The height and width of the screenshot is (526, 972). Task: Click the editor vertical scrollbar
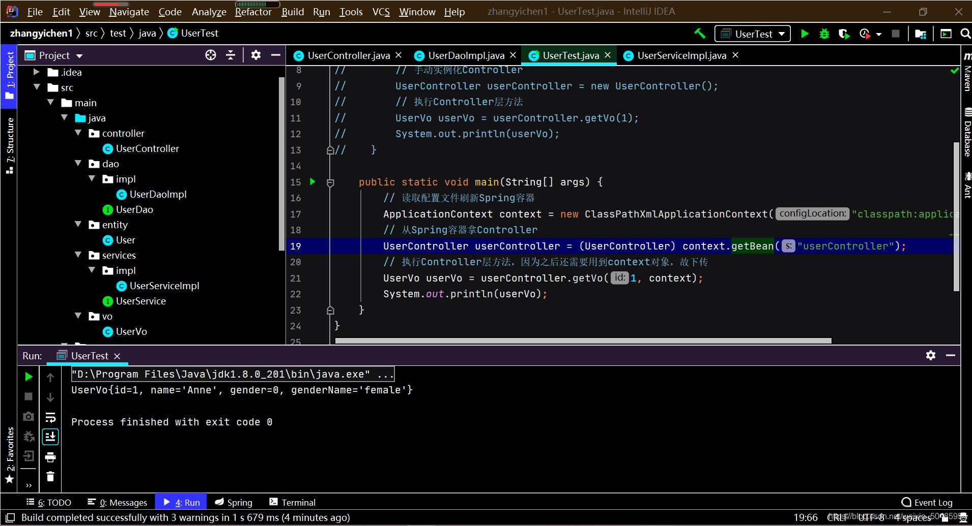[x=956, y=216]
